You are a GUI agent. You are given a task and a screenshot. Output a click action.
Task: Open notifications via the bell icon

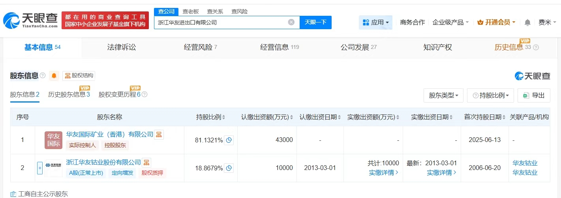pyautogui.click(x=527, y=22)
